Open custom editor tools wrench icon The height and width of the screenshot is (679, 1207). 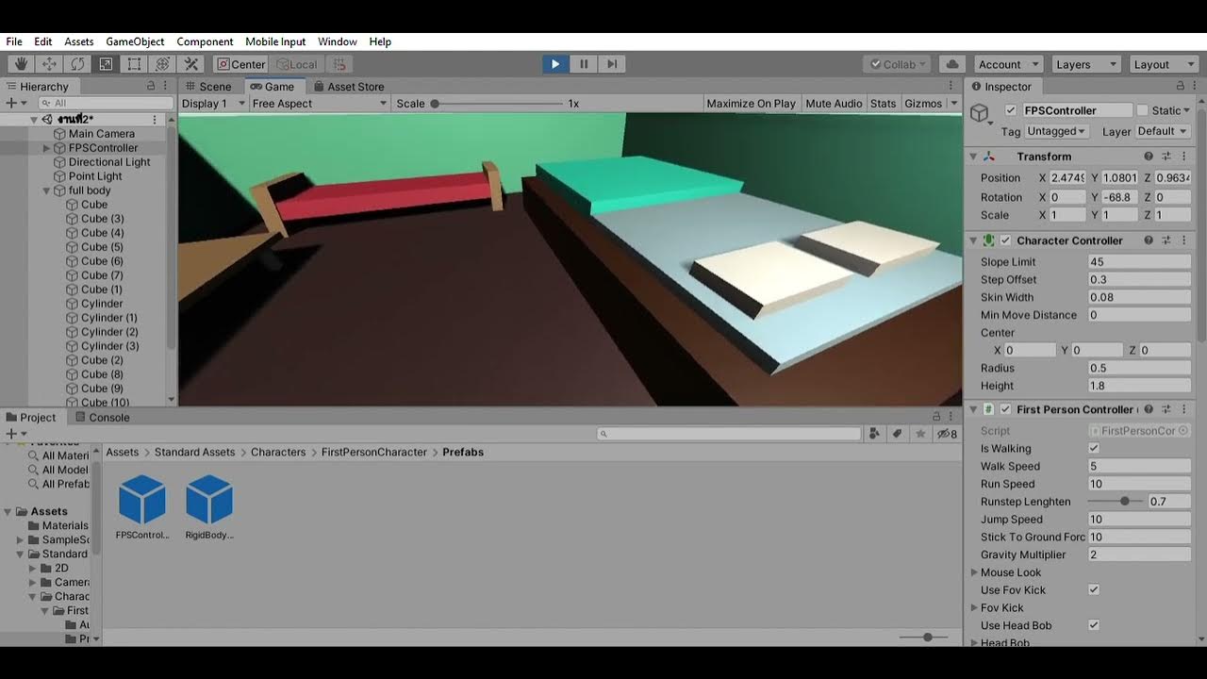tap(190, 64)
